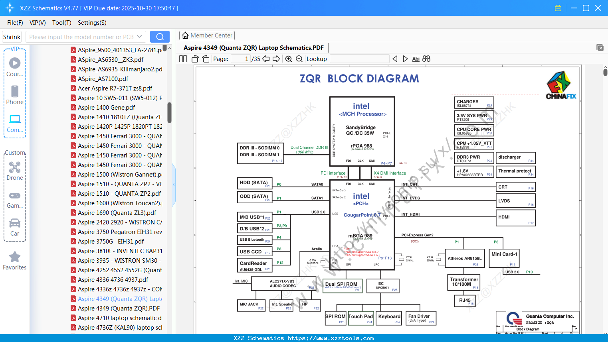This screenshot has width=608, height=342.
Task: Zoom out of the schematic
Action: click(x=299, y=59)
